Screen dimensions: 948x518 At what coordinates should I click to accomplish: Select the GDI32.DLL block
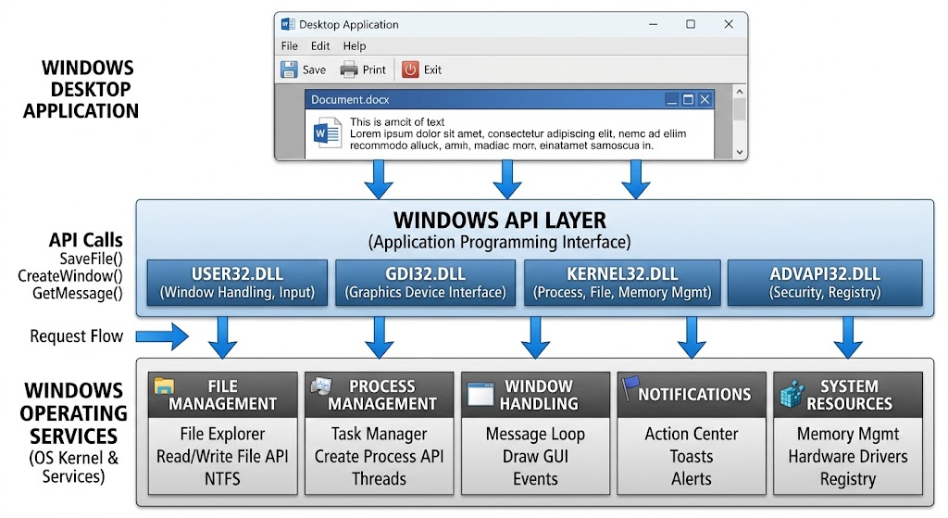pyautogui.click(x=426, y=283)
